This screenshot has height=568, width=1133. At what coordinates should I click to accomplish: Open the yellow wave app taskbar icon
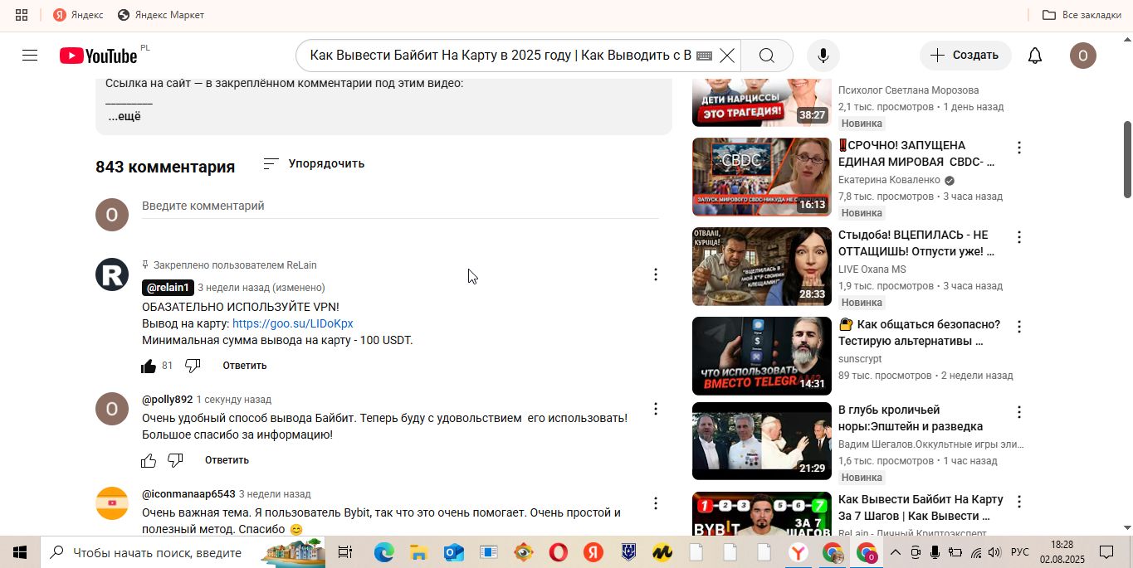click(x=662, y=552)
